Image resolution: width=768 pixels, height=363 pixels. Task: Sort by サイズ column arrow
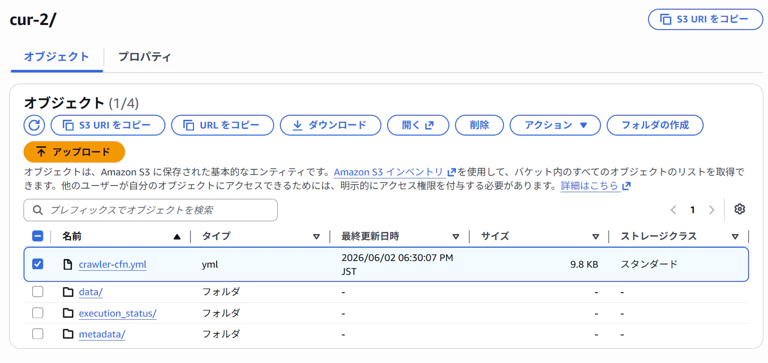595,237
